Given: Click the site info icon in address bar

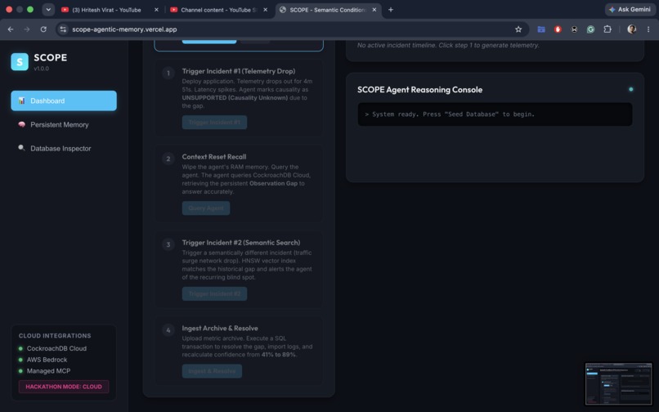Looking at the screenshot, I should 63,29.
